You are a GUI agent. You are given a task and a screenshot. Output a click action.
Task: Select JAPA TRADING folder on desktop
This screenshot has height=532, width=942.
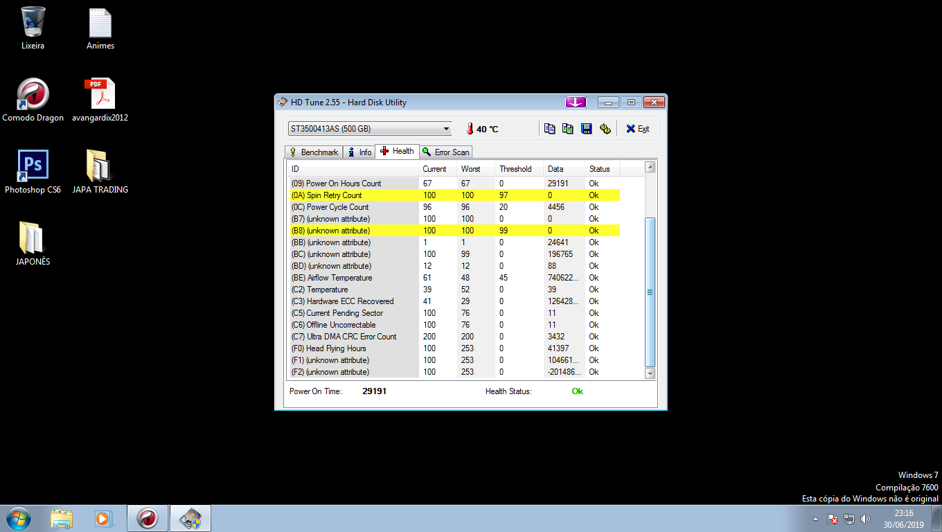(100, 172)
